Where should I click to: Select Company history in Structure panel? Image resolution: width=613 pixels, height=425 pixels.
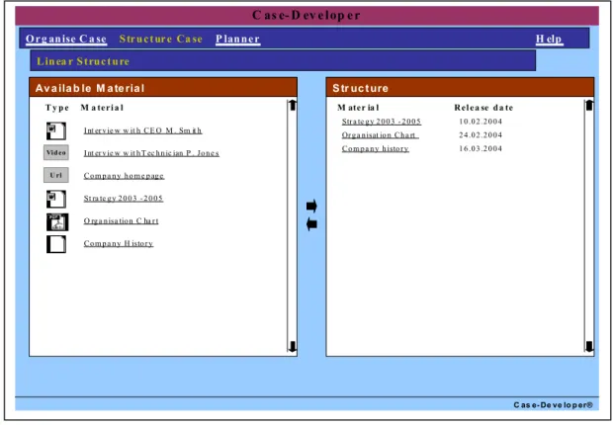pyautogui.click(x=375, y=149)
